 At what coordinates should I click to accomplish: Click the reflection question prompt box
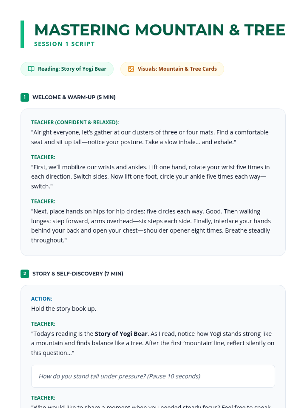tap(153, 376)
